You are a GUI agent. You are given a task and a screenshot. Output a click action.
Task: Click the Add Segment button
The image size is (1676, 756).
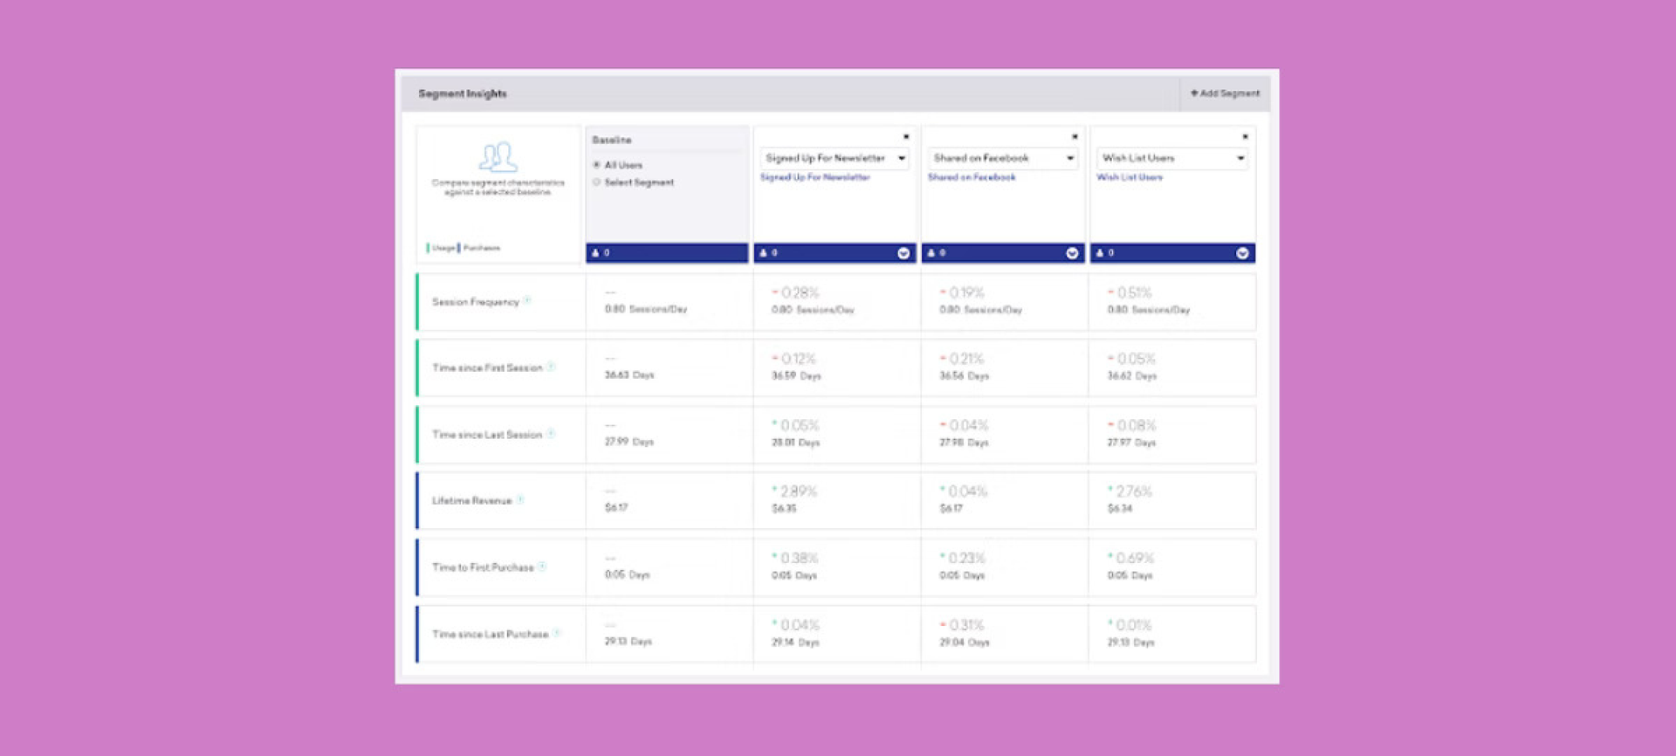pyautogui.click(x=1226, y=93)
